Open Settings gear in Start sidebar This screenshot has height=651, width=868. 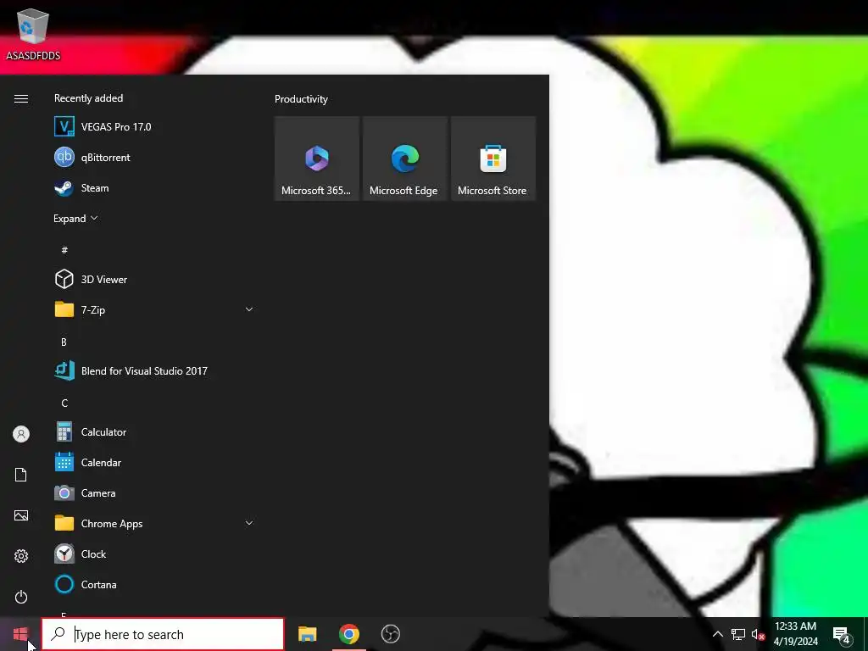(x=21, y=556)
